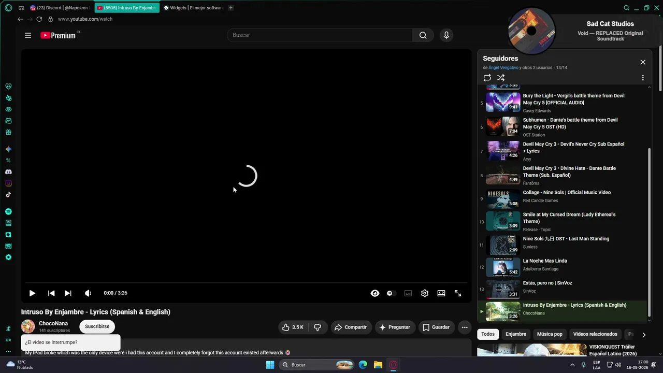Viewport: 663px width, 373px height.
Task: Play Bury the Light from the playlist
Action: click(x=563, y=103)
